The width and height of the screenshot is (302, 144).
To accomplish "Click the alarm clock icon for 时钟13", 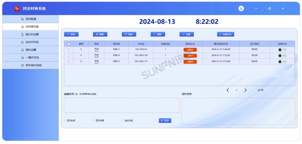I will click(x=97, y=50).
